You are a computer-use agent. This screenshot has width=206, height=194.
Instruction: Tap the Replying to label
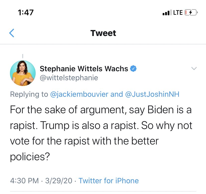(29, 94)
